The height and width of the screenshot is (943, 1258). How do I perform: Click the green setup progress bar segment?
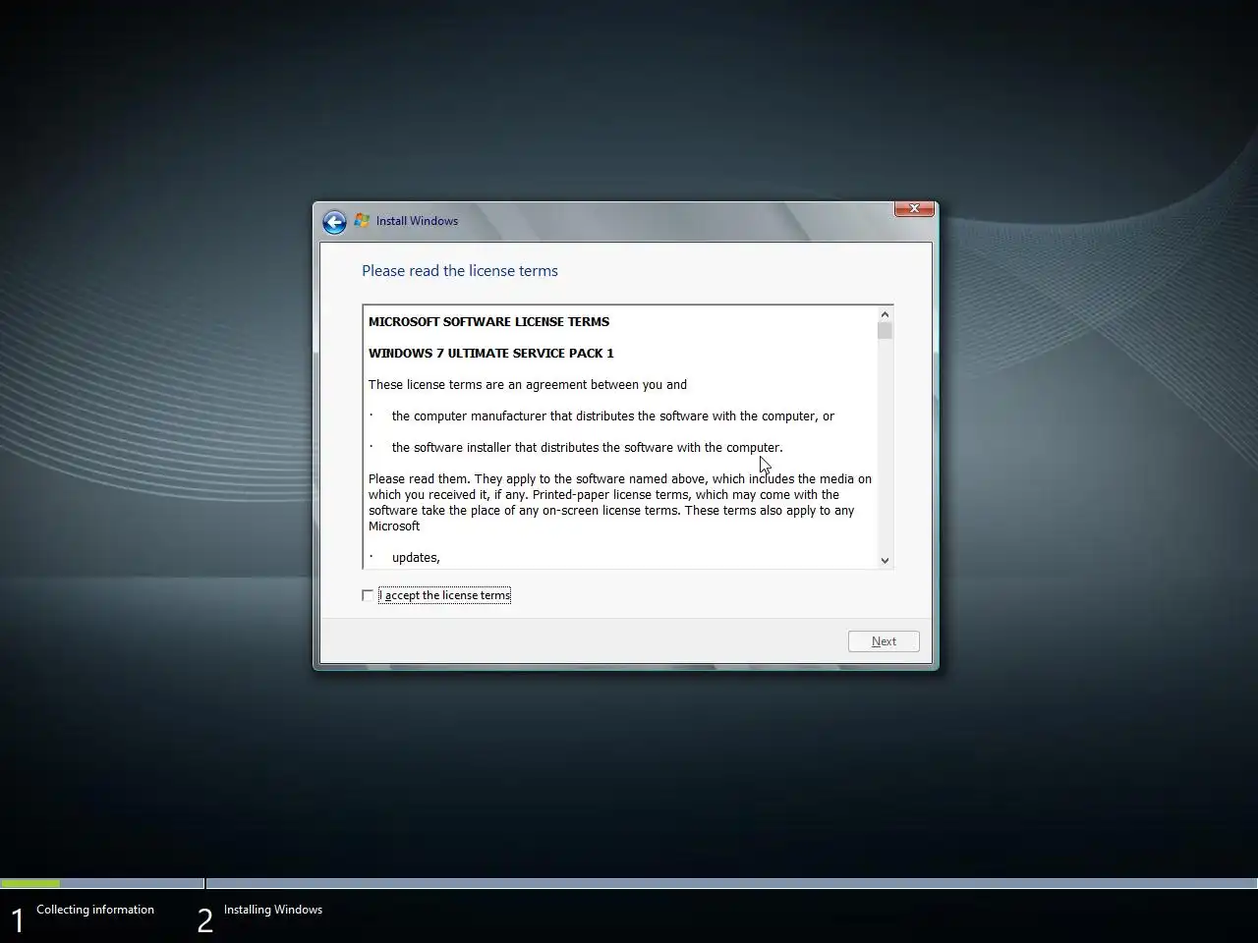30,884
